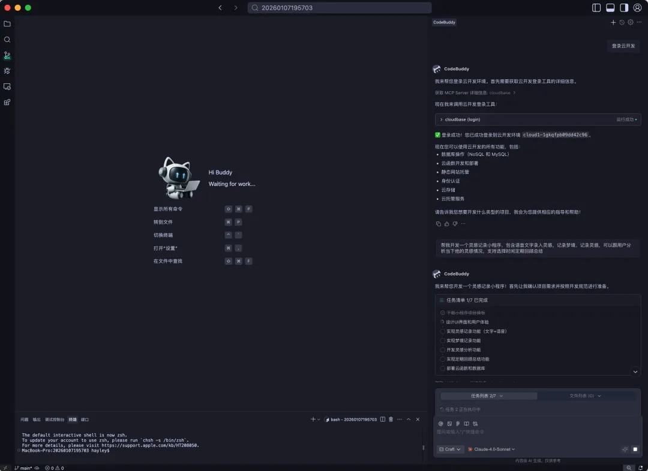Viewport: 648px width, 471px height.
Task: Switch to the 输出 panel tab
Action: coord(37,420)
